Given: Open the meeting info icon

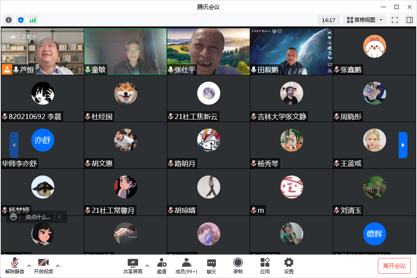Looking at the screenshot, I should [x=9, y=20].
